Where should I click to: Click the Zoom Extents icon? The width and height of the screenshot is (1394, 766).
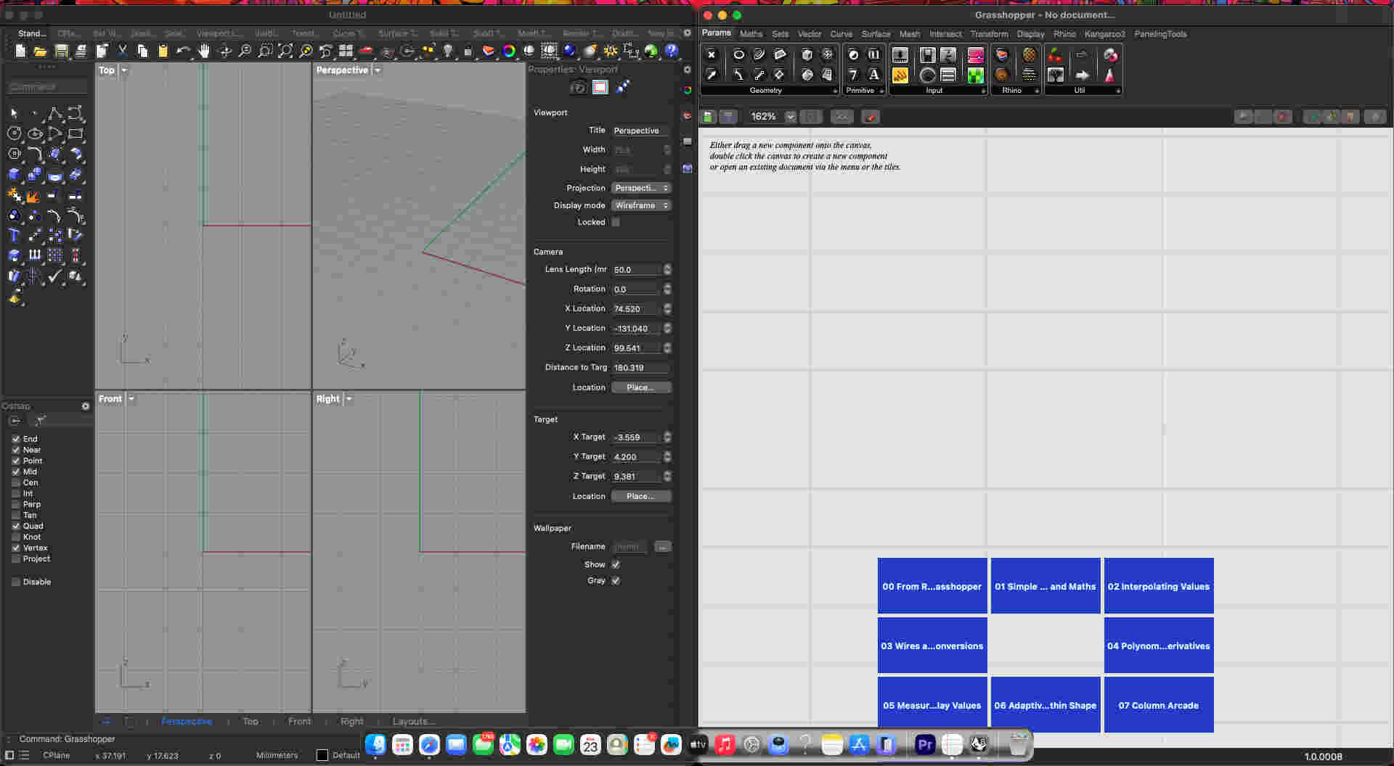pos(285,51)
